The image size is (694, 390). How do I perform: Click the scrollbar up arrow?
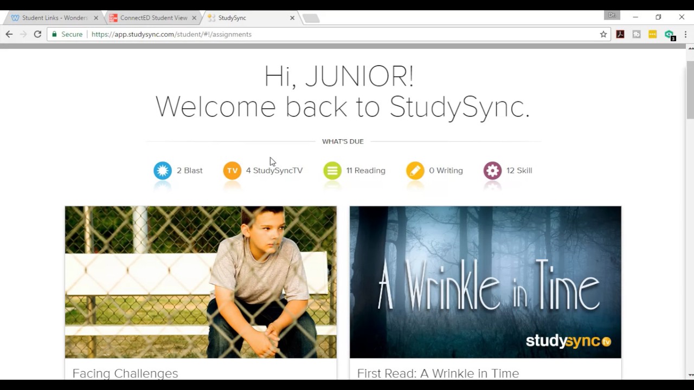690,48
